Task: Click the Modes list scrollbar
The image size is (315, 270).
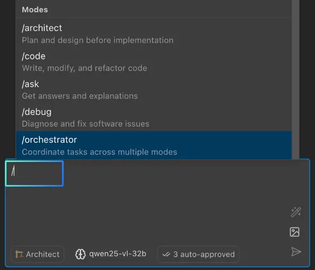Action: pyautogui.click(x=296, y=80)
